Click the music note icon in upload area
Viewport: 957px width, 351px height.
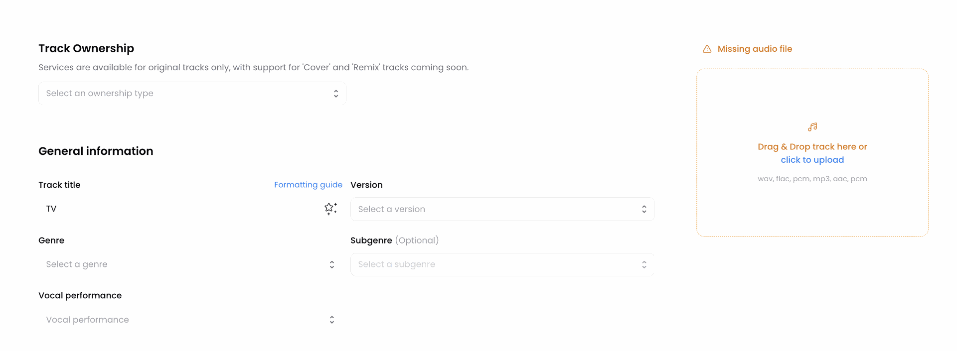pyautogui.click(x=812, y=127)
